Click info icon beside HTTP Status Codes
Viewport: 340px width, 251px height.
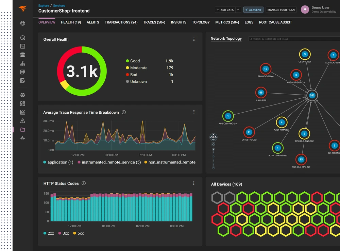84,183
